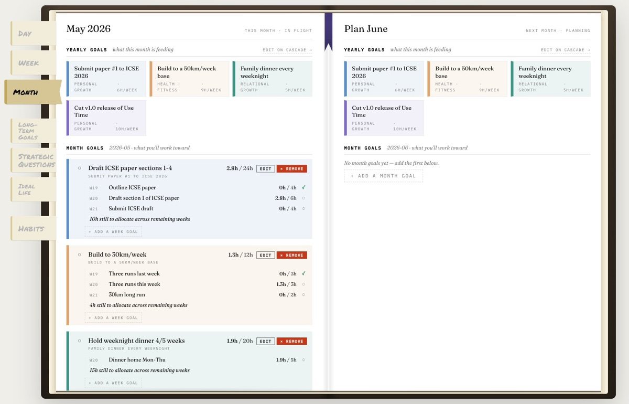Check off Submit ICSE draft week goal
The height and width of the screenshot is (404, 629).
(x=303, y=209)
